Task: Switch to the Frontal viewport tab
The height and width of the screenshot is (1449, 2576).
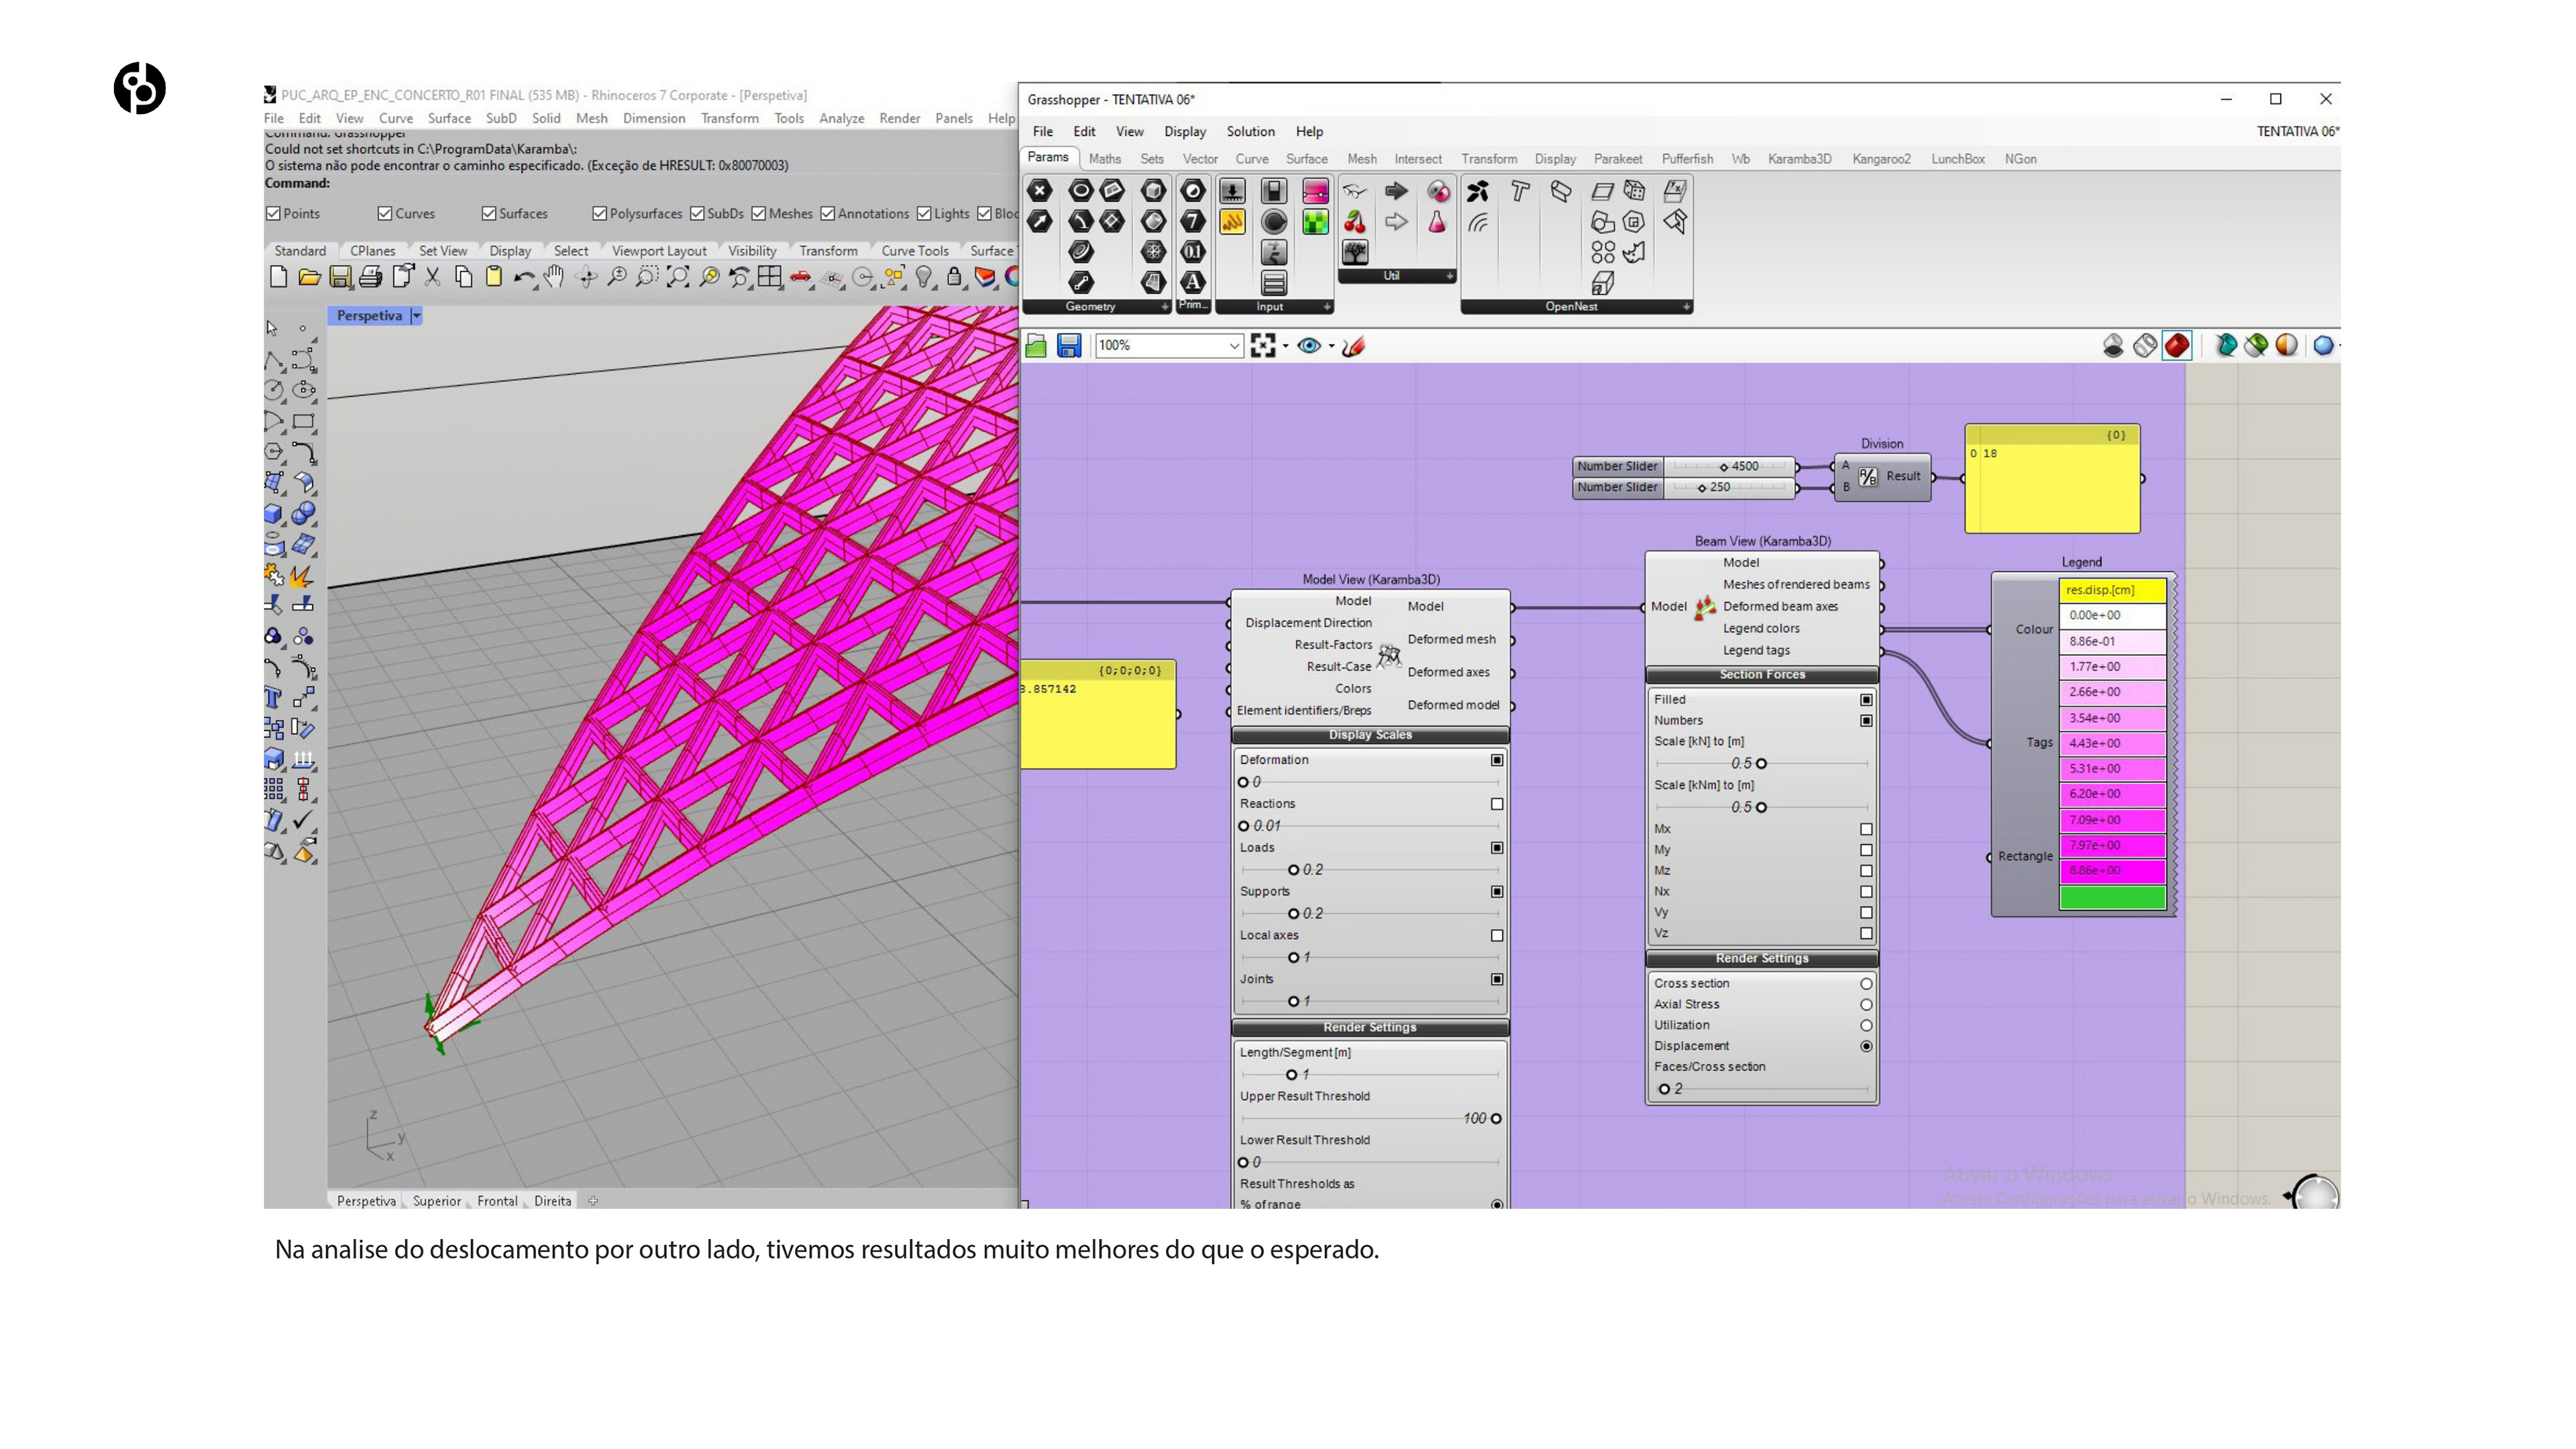Action: pos(497,1201)
